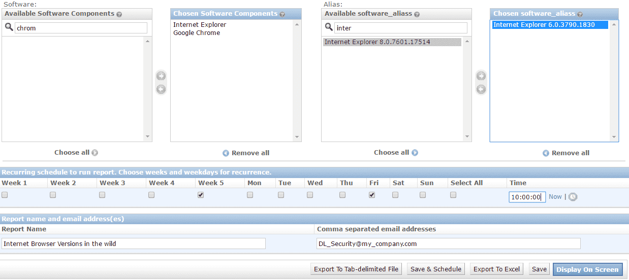Click Choose all under available aliases
Screen dimensions: 629x280
391,153
